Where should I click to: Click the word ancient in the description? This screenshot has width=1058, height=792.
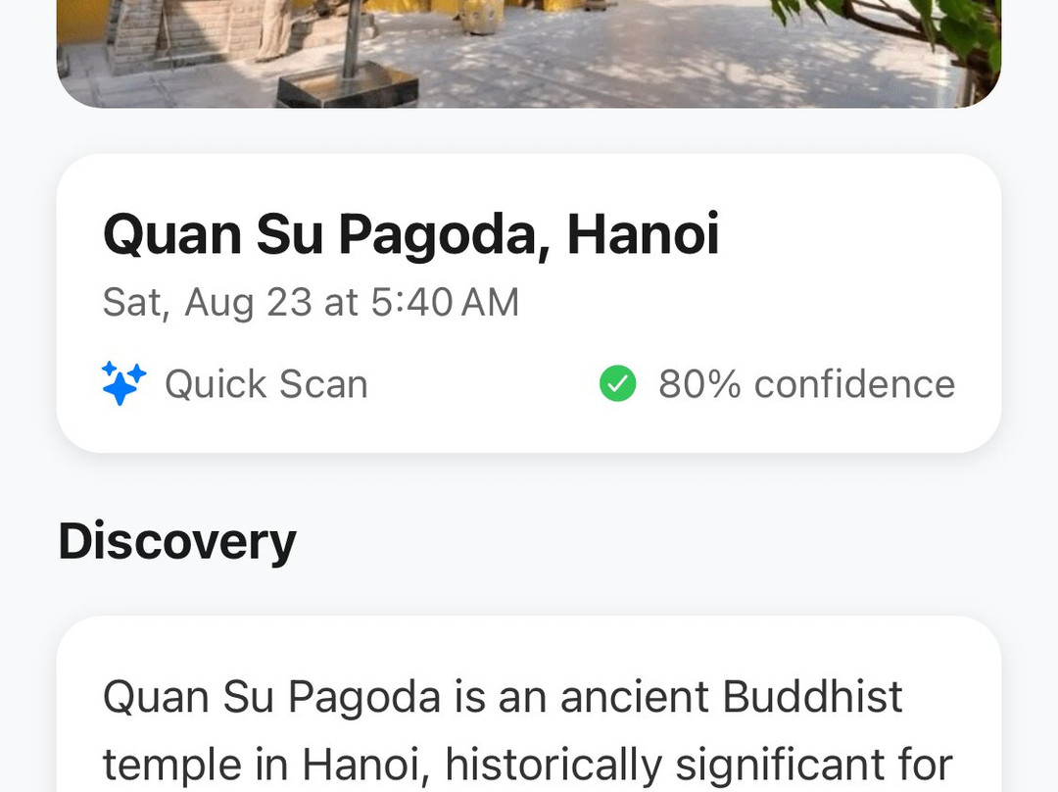(634, 696)
